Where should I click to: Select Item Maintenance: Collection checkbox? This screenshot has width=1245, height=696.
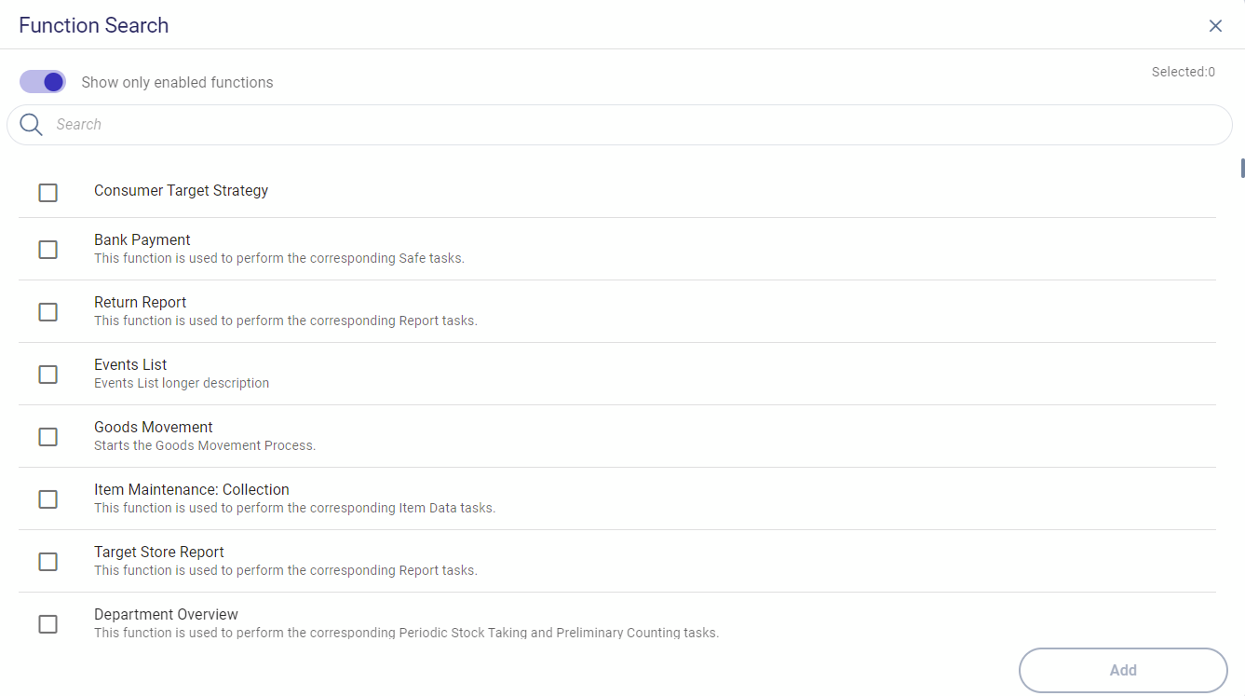pos(47,499)
